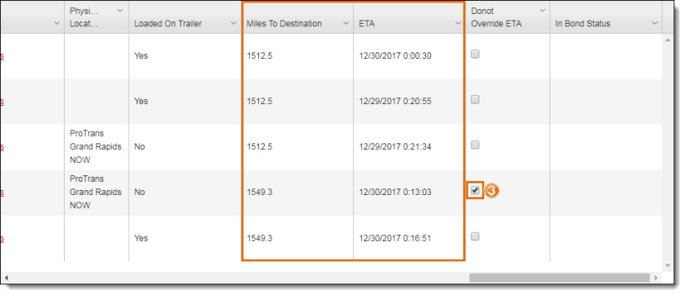
Task: Open the Miles To Destination column menu
Action: tap(346, 23)
